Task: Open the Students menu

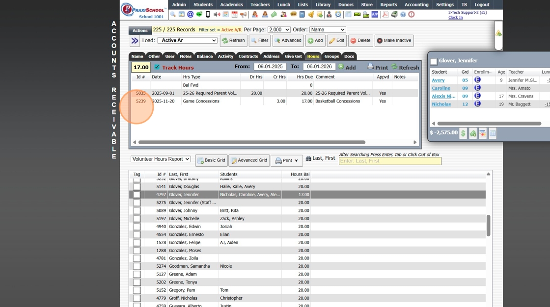Action: [x=203, y=4]
